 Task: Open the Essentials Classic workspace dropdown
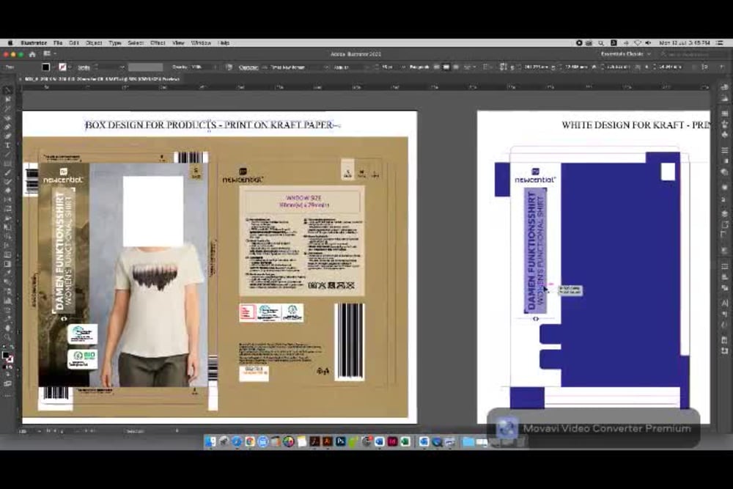click(x=625, y=54)
